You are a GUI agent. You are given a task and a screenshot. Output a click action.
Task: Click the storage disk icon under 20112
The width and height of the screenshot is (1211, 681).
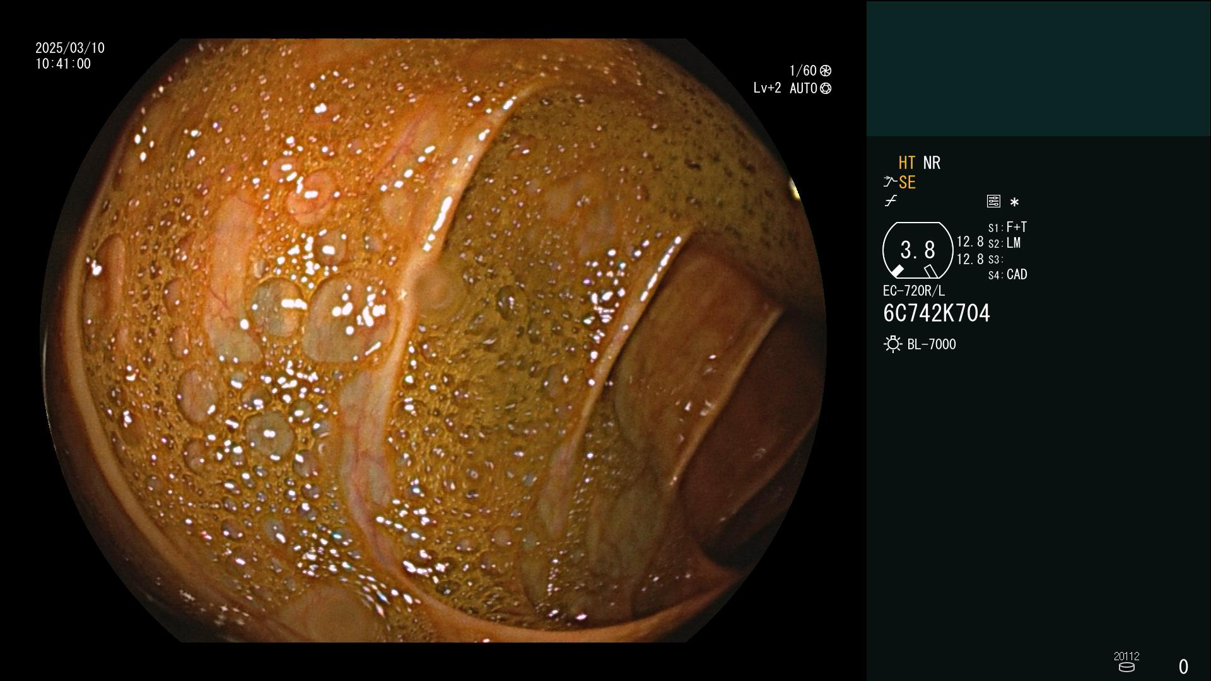[x=1126, y=667]
